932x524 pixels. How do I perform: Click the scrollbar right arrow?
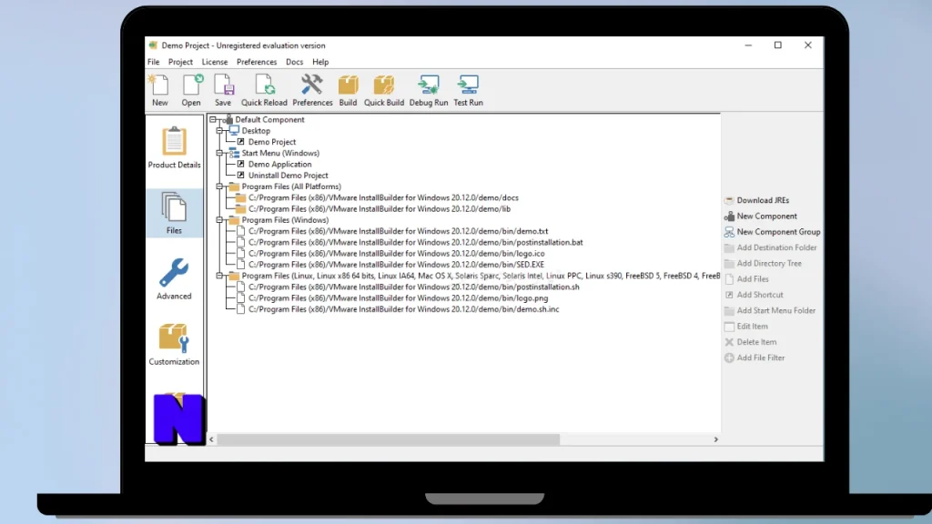[x=715, y=439]
